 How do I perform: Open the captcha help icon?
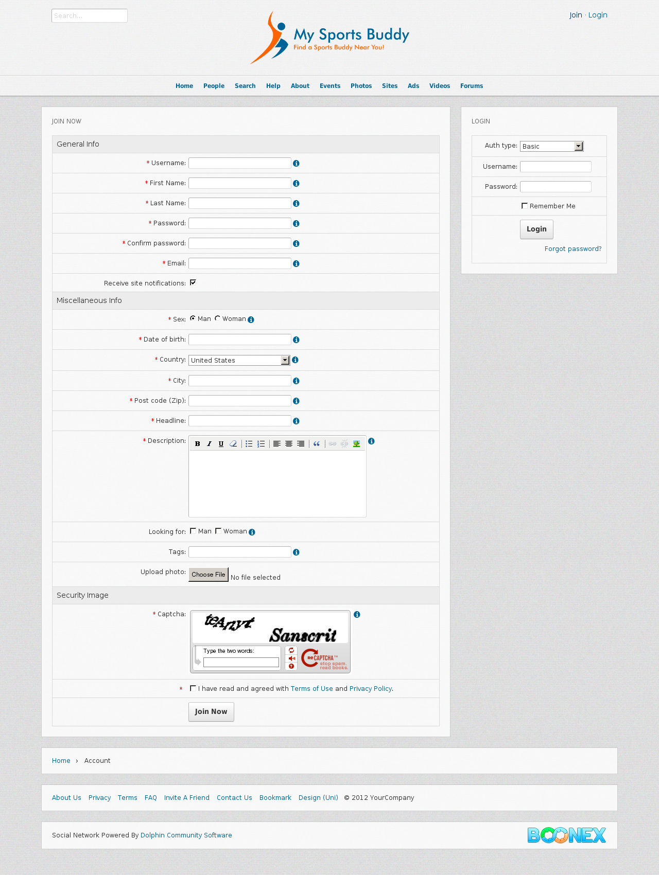pyautogui.click(x=291, y=666)
